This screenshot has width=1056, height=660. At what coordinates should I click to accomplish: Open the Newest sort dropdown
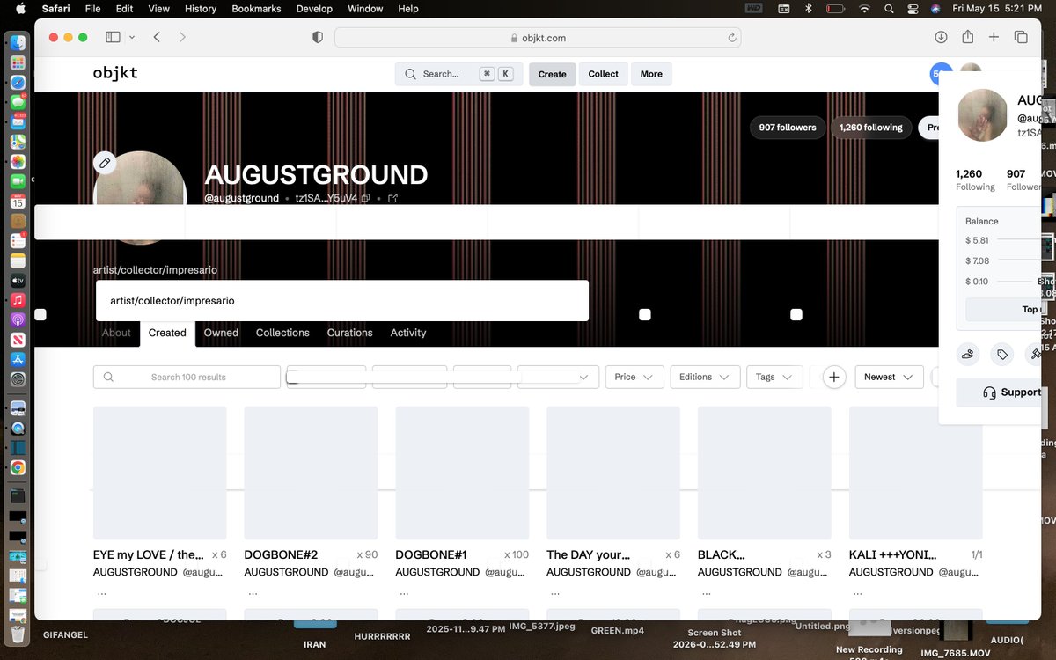pyautogui.click(x=889, y=377)
